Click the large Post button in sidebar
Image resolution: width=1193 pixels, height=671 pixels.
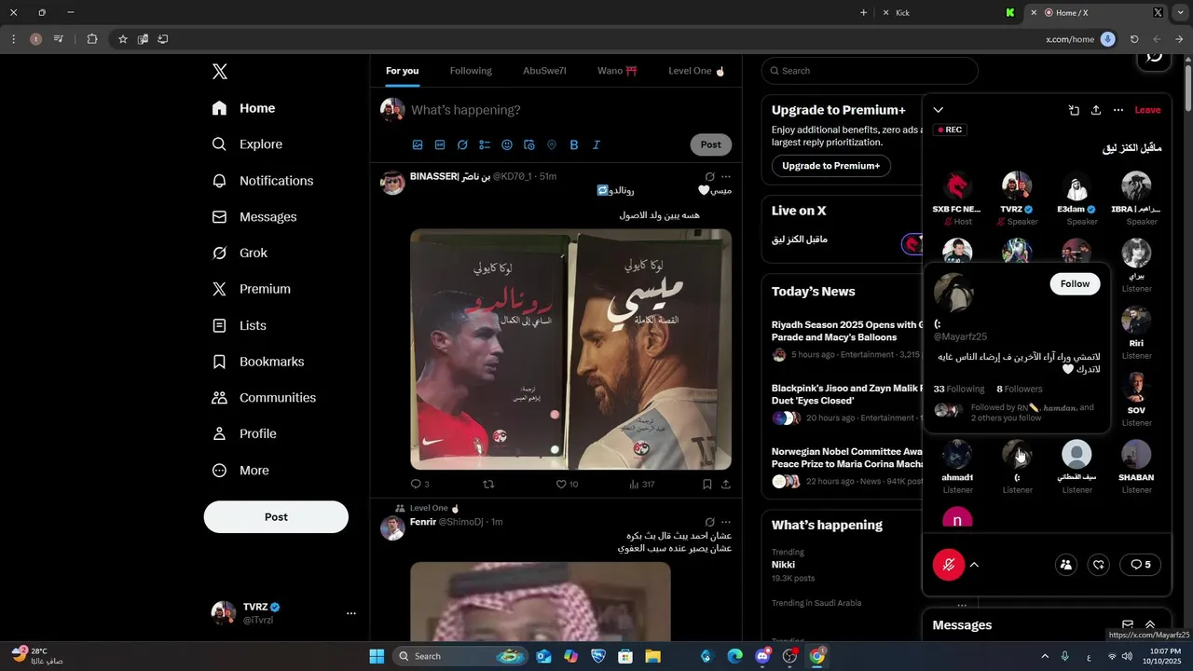point(276,517)
